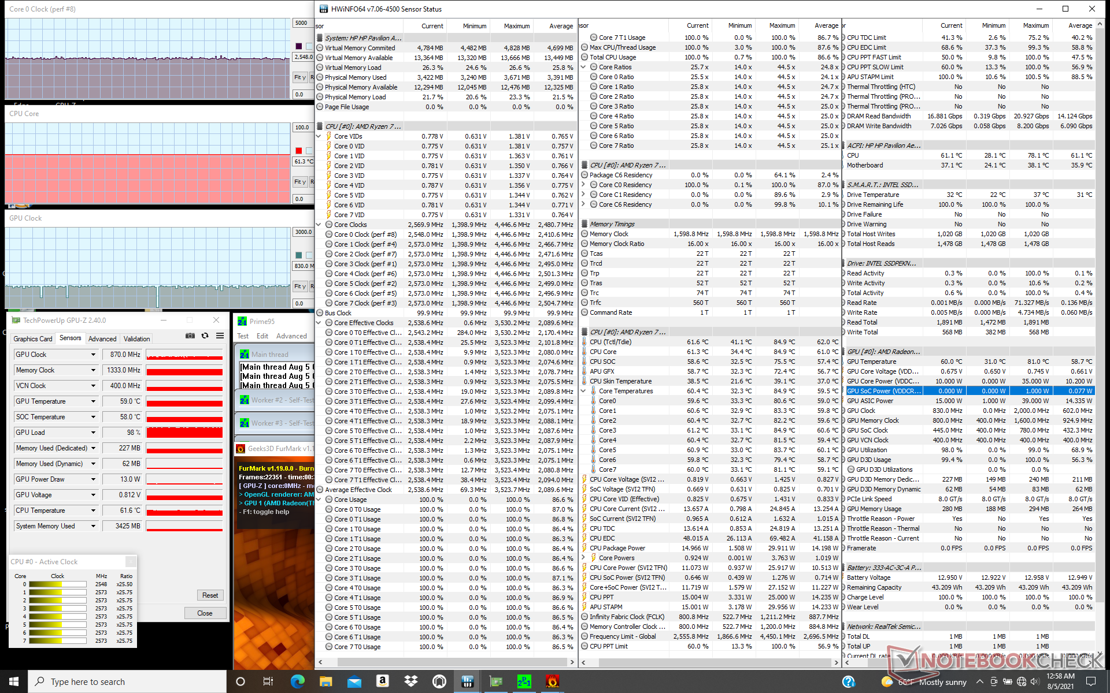Click the red CPU Core graph color swatch
The image size is (1110, 693).
298,151
